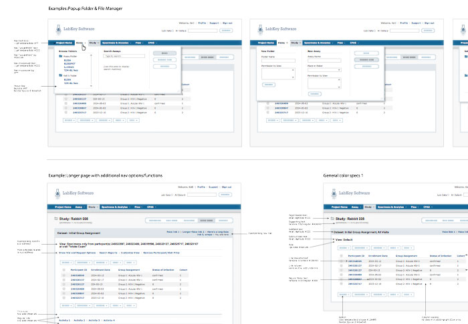
Task: Select Study tab in Longer page mockup
Action: coord(93,207)
